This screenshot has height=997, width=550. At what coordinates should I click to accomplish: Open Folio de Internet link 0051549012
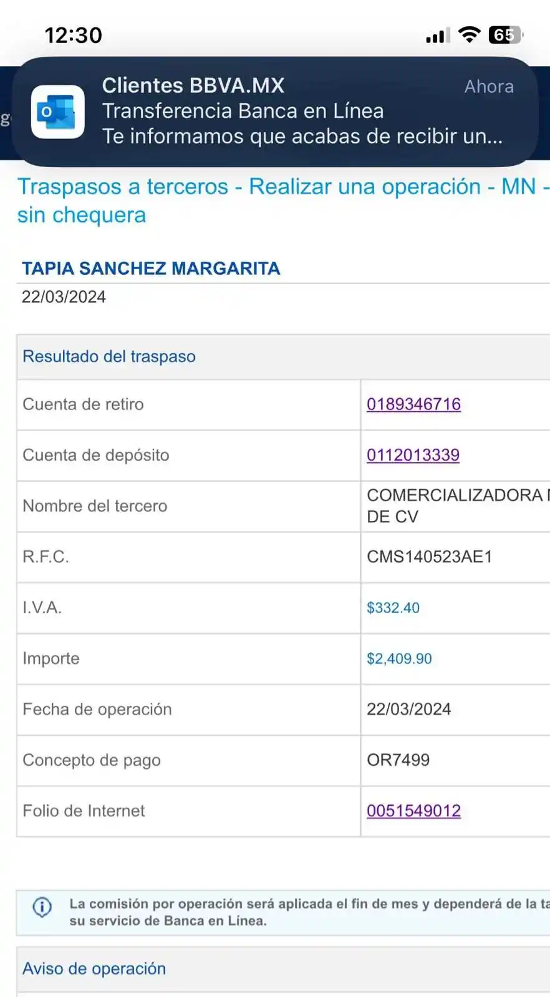click(413, 811)
